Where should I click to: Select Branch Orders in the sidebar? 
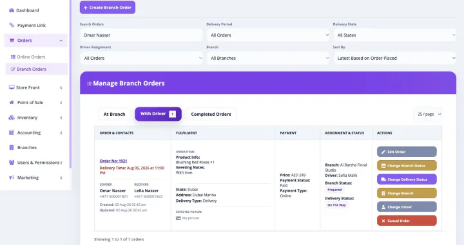[37, 69]
